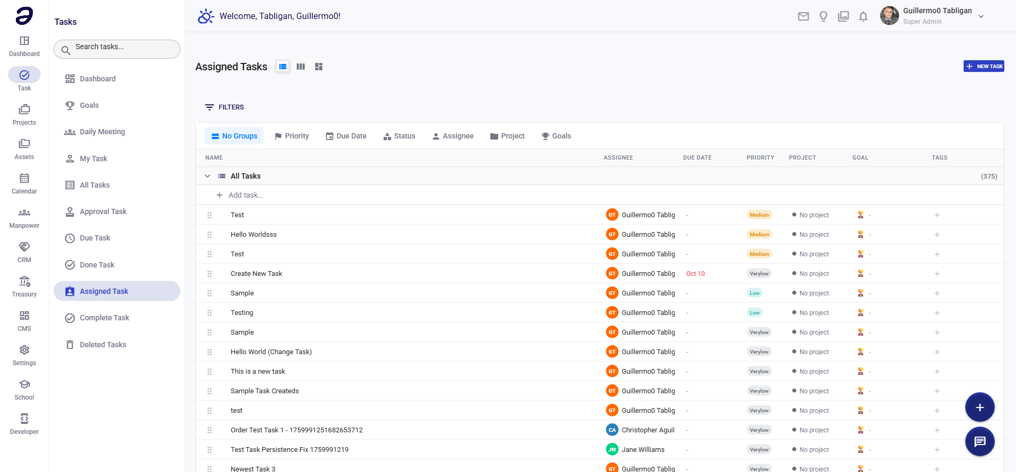Switch to list view layout

pyautogui.click(x=283, y=67)
